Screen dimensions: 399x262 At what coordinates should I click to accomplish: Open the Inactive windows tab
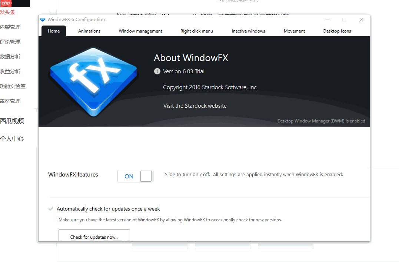pos(248,31)
